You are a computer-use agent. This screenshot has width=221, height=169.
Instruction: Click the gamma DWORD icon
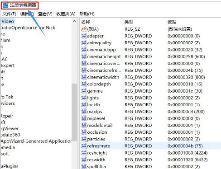point(84,91)
